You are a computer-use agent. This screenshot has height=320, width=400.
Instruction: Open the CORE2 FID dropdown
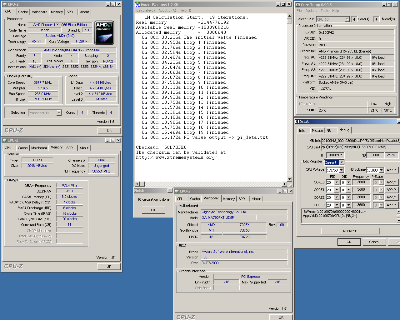pos(337,197)
